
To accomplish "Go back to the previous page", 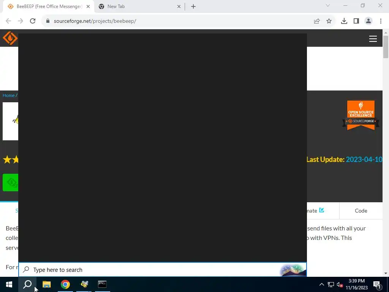I will (x=8, y=21).
